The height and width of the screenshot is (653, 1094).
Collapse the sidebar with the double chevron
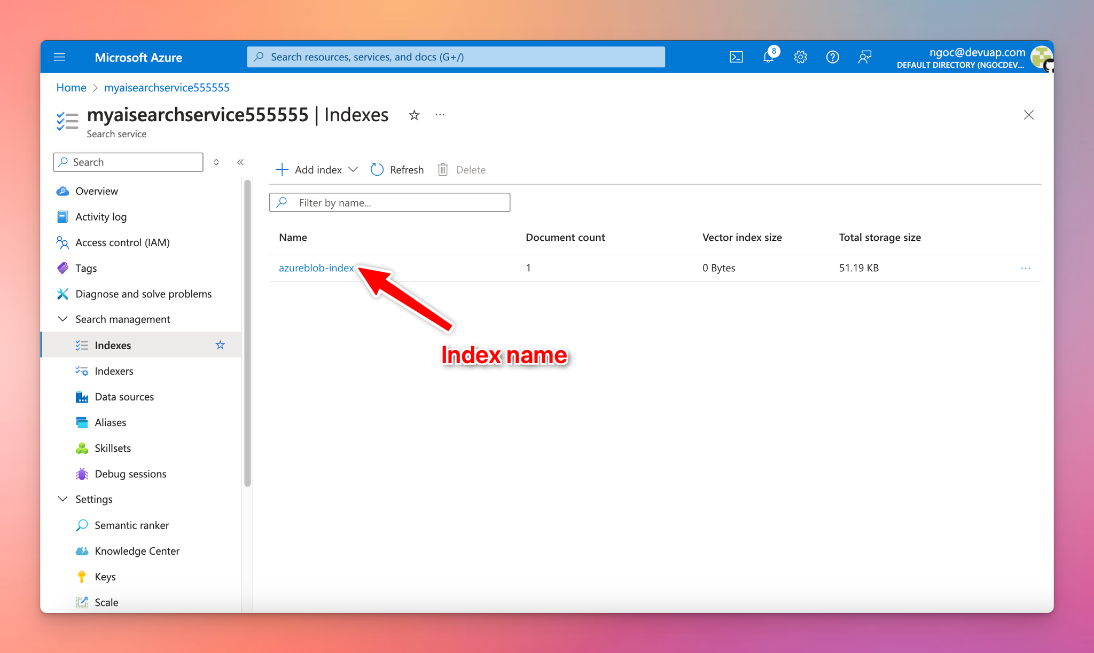(240, 162)
